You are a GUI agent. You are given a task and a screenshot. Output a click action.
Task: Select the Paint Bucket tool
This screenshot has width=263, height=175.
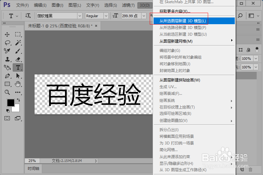point(7,67)
